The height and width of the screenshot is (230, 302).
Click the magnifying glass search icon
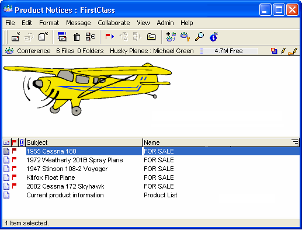tap(199, 36)
